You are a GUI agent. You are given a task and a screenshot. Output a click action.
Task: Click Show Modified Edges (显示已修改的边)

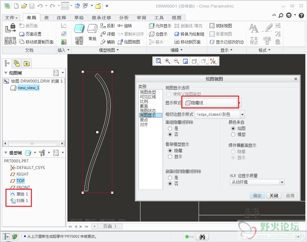pyautogui.click(x=226, y=42)
